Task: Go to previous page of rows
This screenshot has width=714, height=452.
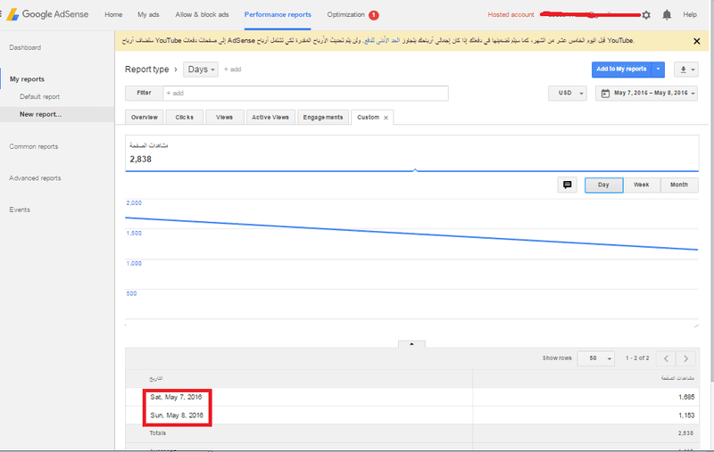Action: tap(666, 358)
